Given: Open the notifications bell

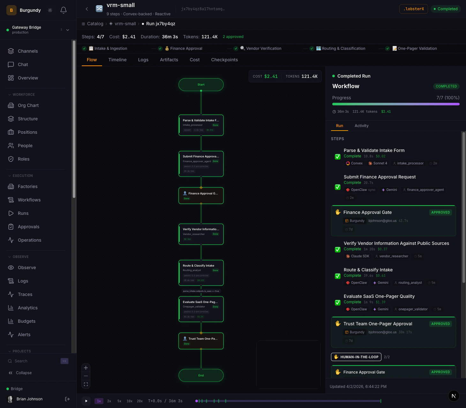Looking at the screenshot, I should click(63, 10).
